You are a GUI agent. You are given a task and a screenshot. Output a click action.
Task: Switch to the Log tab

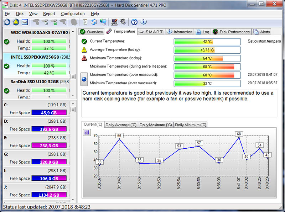click(202, 32)
